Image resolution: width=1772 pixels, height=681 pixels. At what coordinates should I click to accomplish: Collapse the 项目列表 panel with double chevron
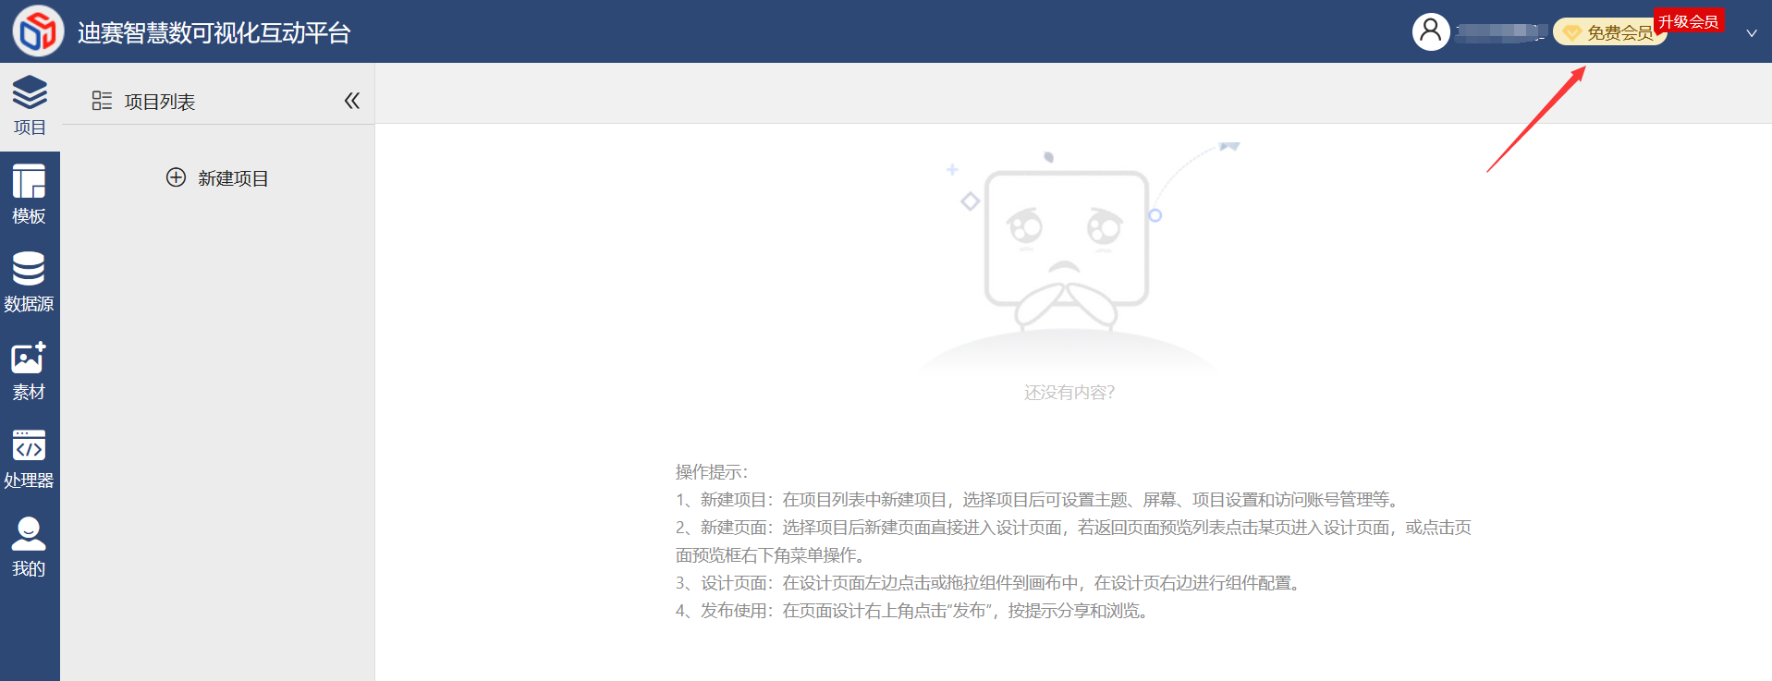pos(352,101)
